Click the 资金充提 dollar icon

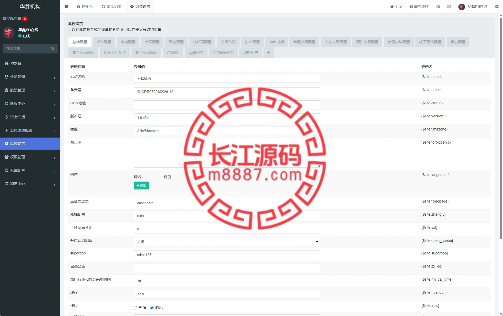click(x=7, y=117)
